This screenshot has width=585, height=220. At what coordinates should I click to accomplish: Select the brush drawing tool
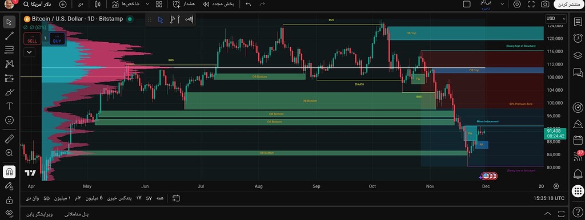coord(9,92)
